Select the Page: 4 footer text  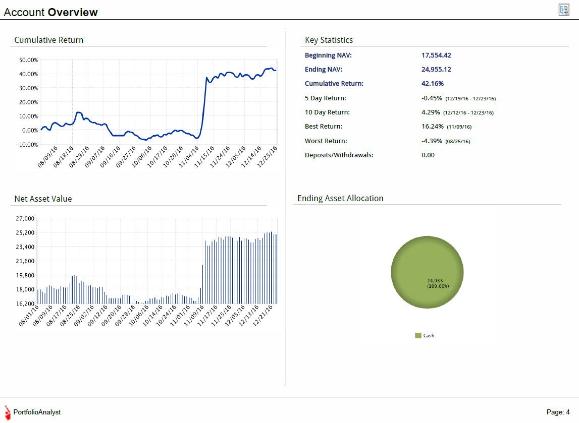tap(558, 412)
